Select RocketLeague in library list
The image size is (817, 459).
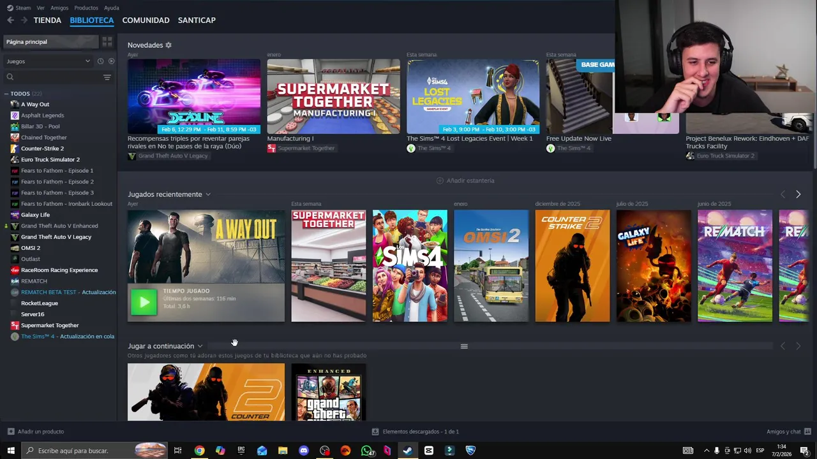point(39,303)
